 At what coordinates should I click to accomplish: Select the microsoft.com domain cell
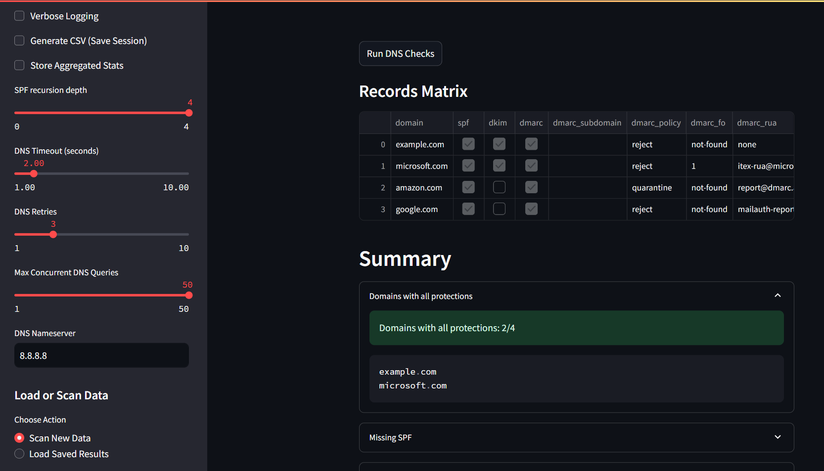point(421,166)
